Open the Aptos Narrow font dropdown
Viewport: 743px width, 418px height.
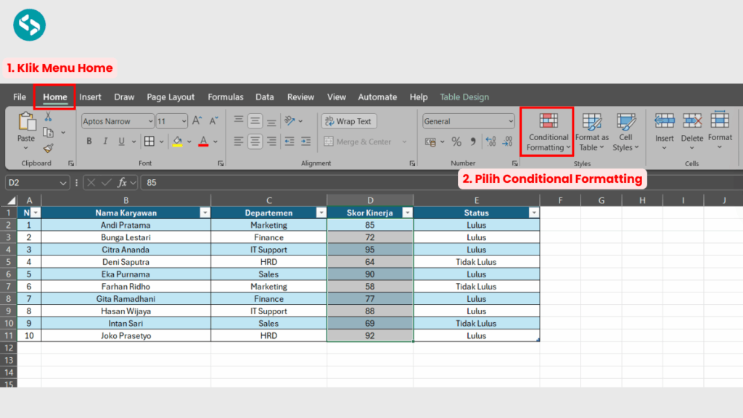coord(150,121)
